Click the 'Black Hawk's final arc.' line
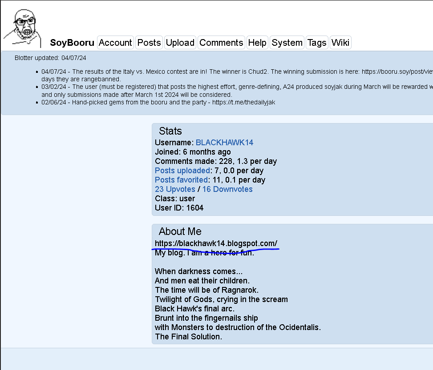433x370 pixels. (x=194, y=309)
